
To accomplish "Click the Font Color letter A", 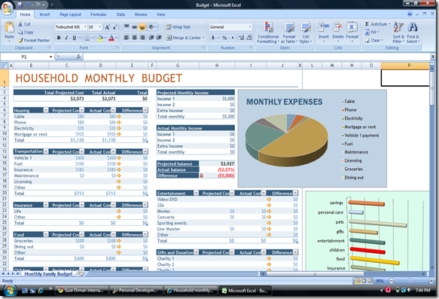I will click(111, 38).
